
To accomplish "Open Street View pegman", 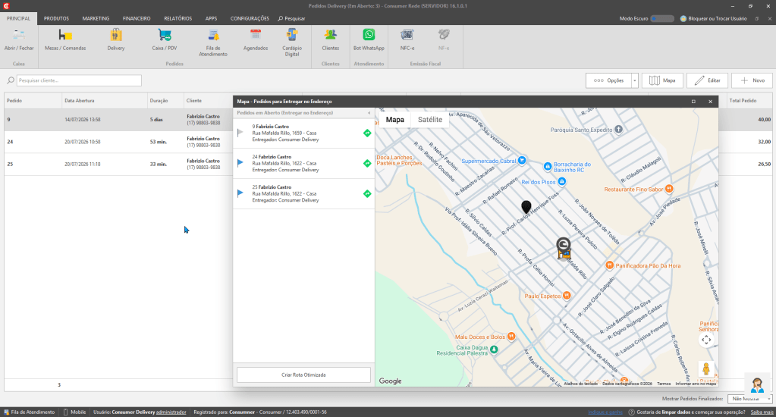I will 706,368.
